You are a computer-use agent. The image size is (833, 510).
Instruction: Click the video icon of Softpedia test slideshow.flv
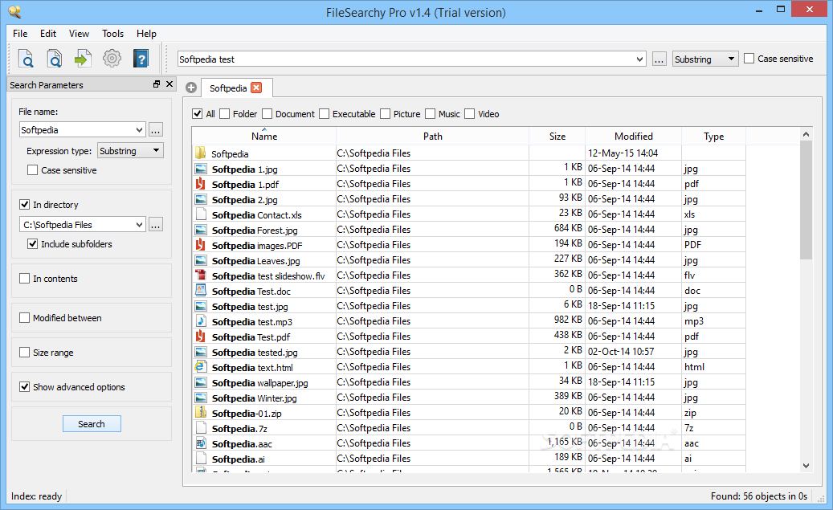point(200,275)
